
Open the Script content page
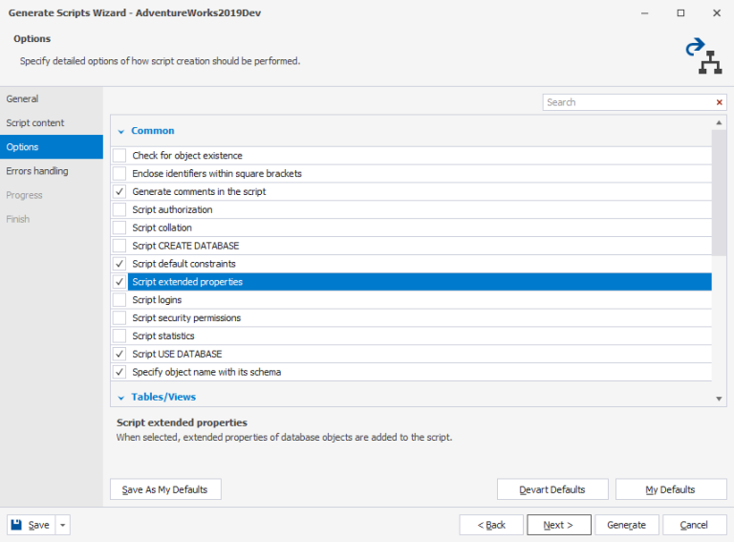35,122
